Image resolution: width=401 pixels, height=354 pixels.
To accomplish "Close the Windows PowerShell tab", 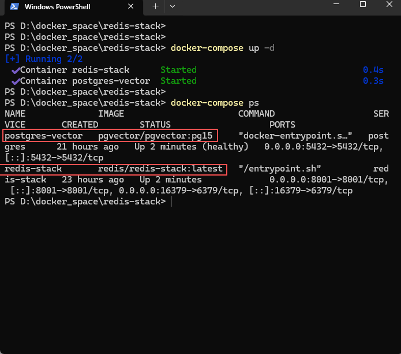I will coord(130,6).
